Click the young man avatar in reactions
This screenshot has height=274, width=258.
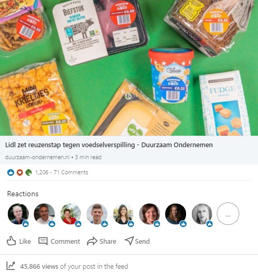97,214
